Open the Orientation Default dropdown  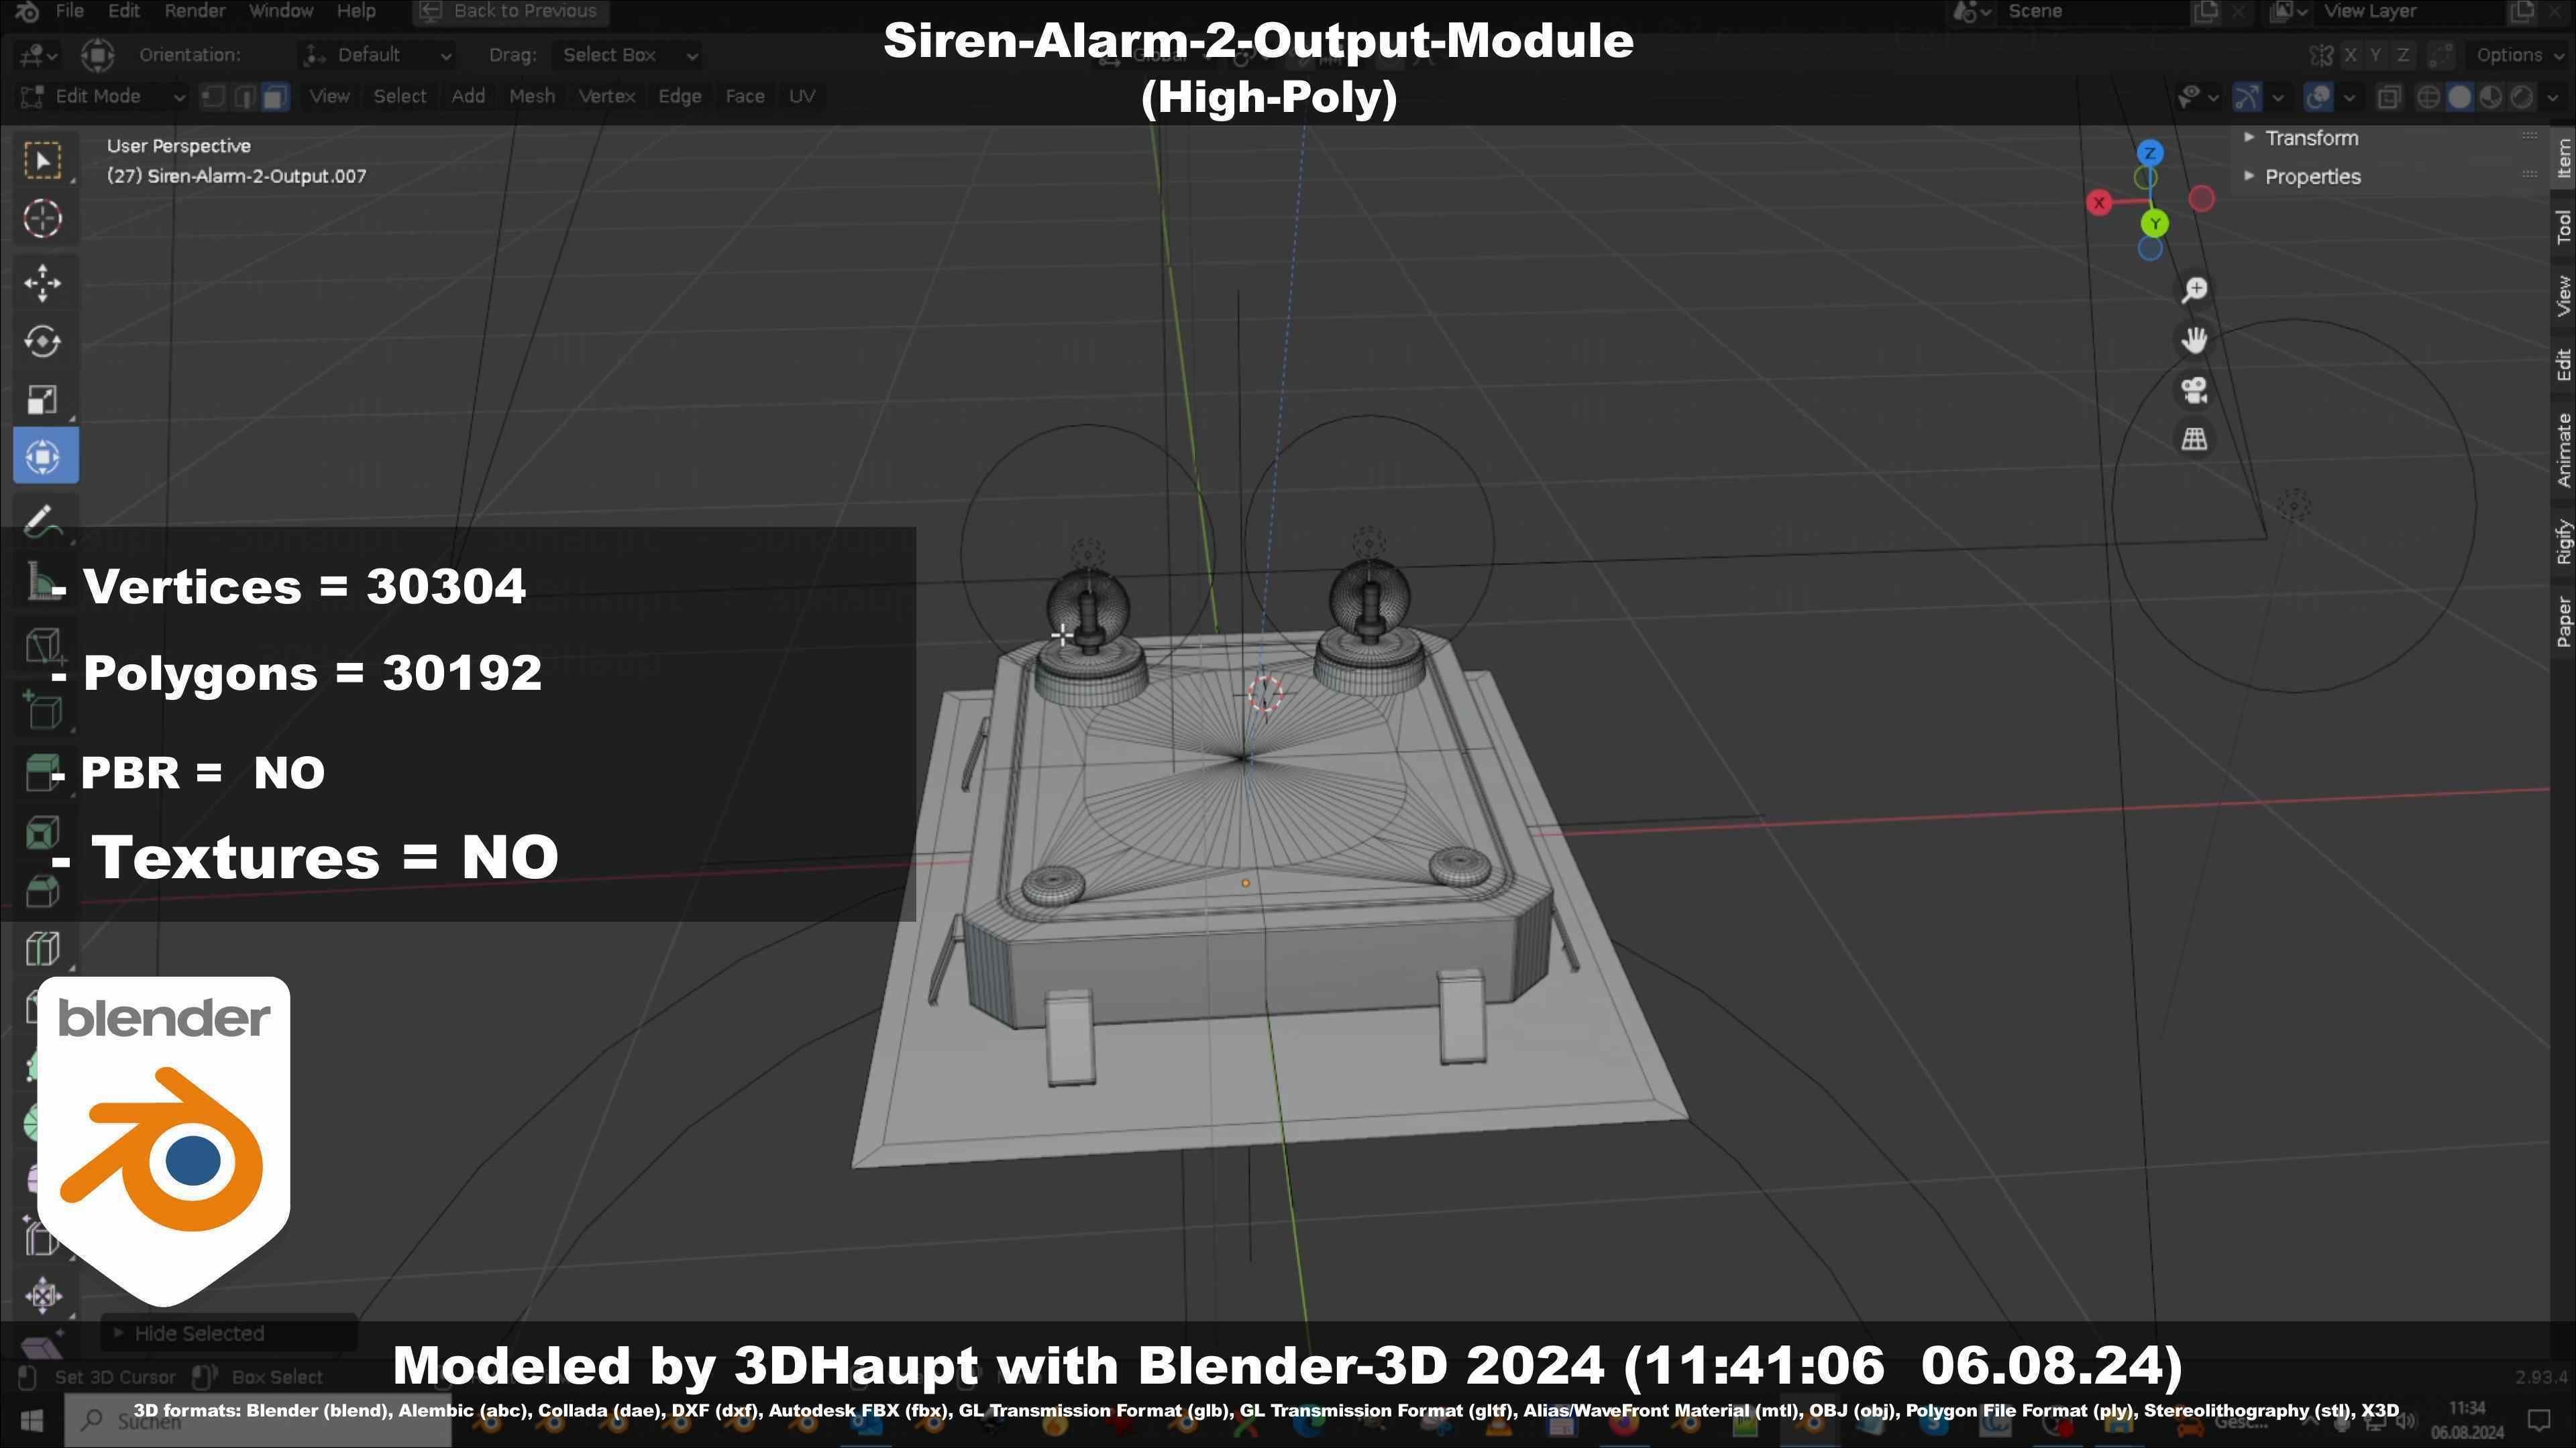pos(378,55)
